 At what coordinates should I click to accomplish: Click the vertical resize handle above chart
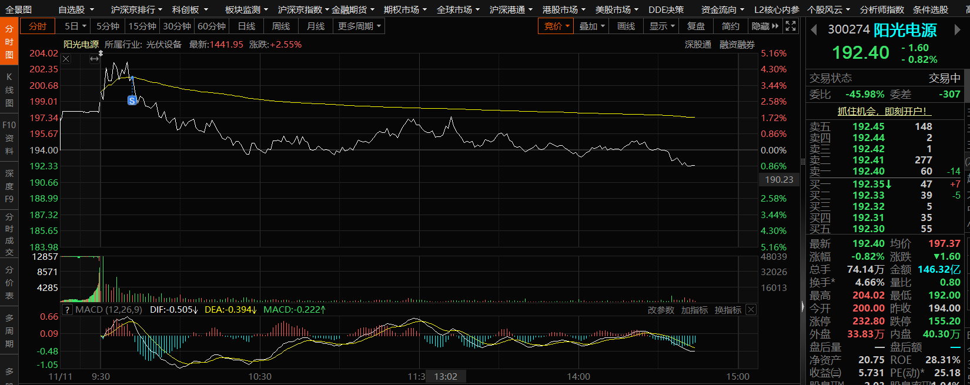101,53
